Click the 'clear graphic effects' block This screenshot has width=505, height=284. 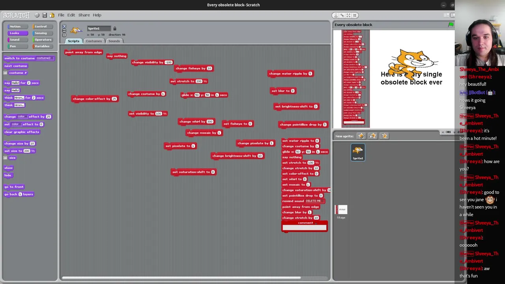pyautogui.click(x=22, y=132)
